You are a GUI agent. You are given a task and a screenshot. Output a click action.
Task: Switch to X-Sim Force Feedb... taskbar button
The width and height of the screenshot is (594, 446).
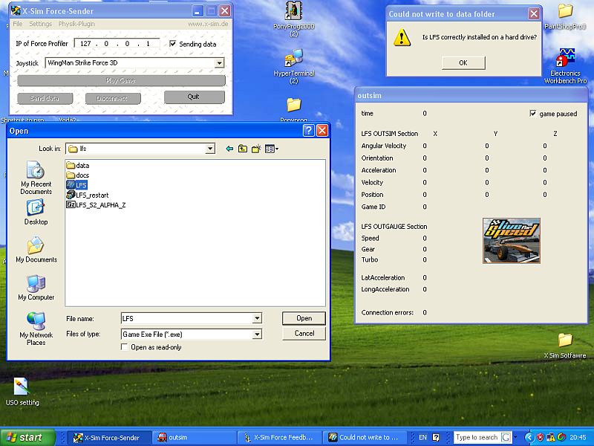280,437
